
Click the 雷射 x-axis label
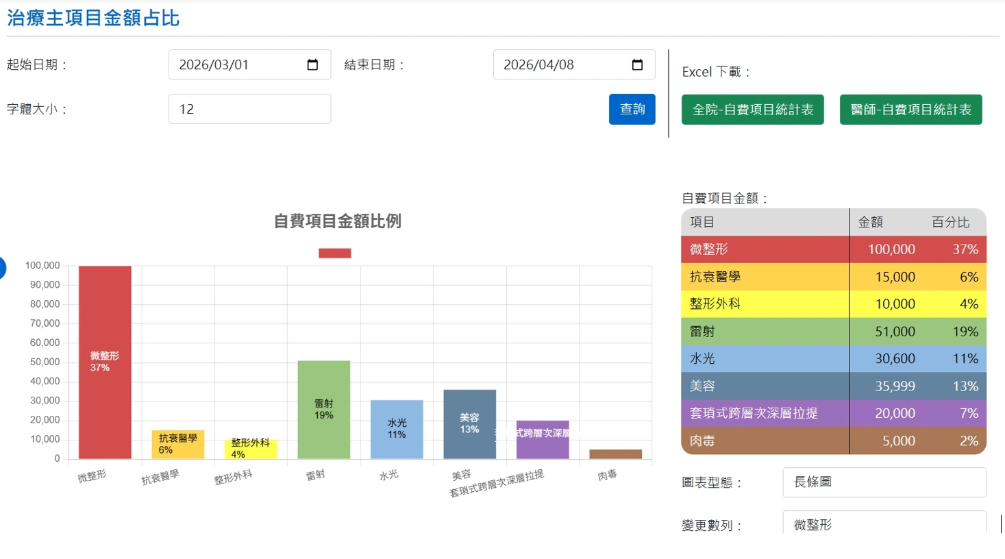315,475
